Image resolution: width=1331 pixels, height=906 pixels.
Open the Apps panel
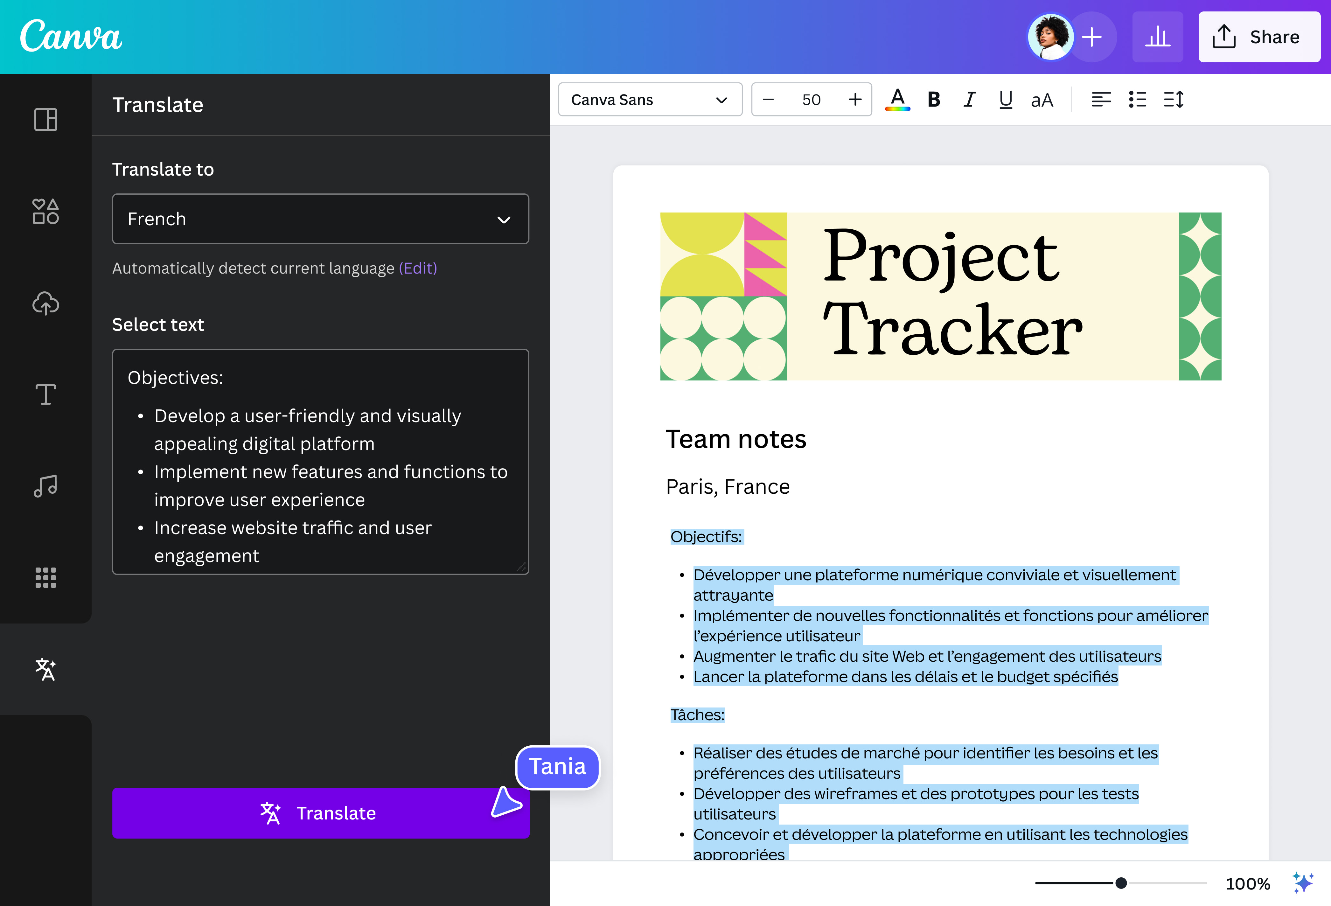[x=46, y=577]
